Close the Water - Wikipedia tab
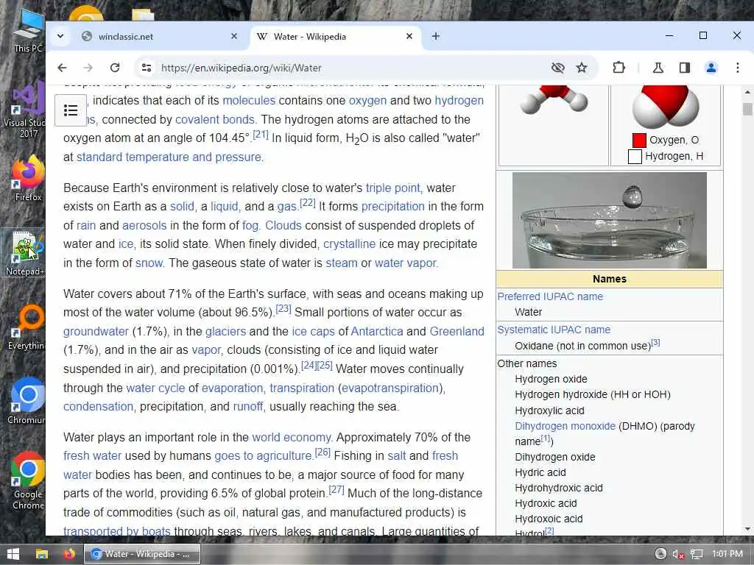 click(409, 36)
